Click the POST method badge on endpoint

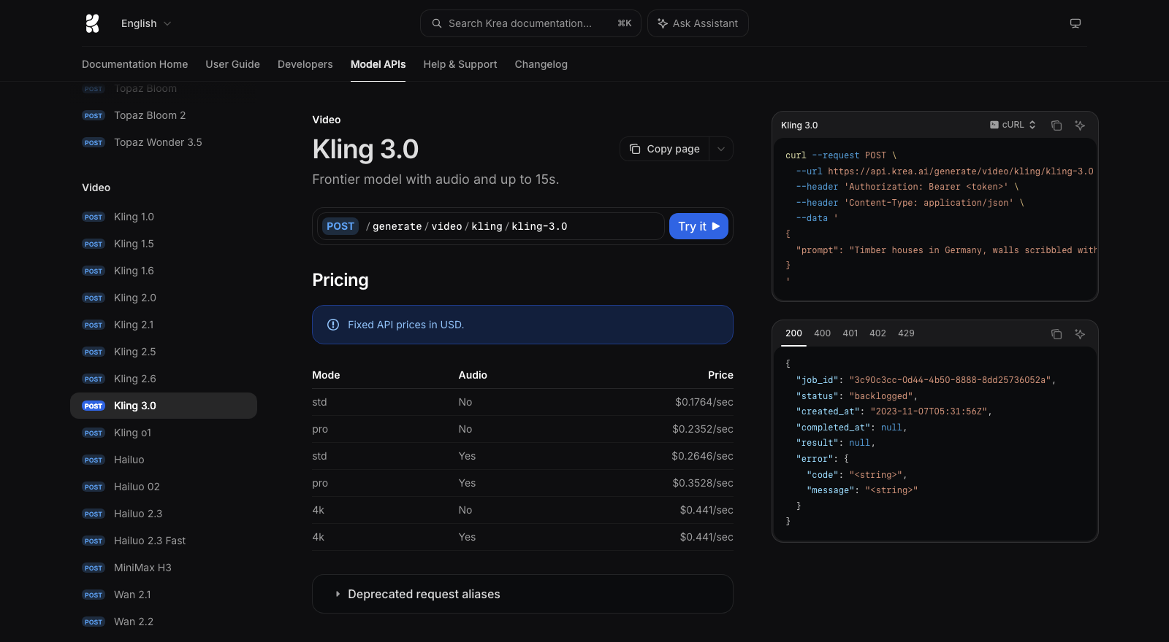(x=340, y=226)
